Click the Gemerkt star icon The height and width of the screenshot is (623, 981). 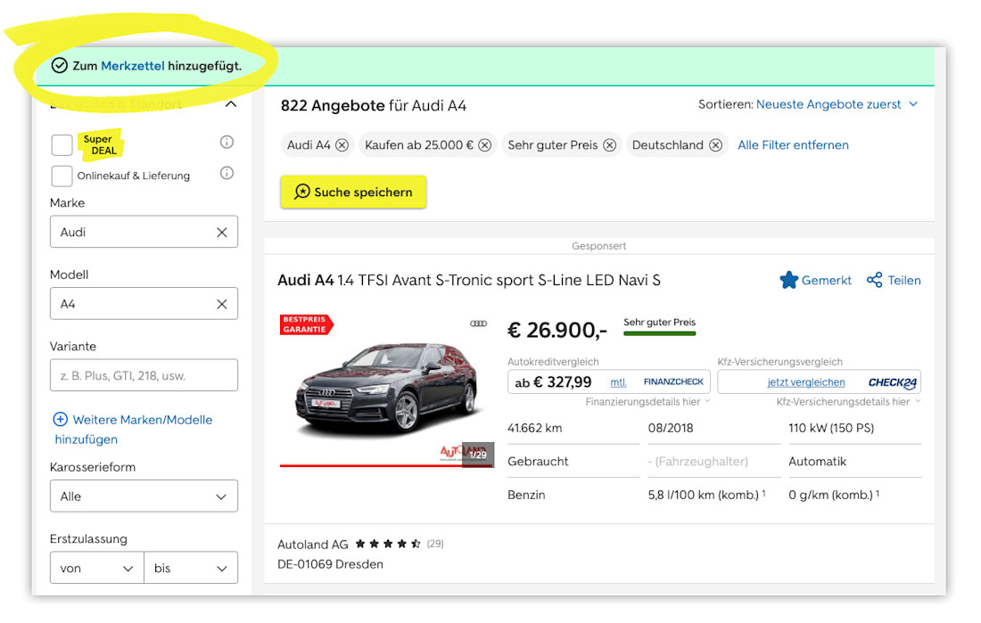click(x=789, y=280)
